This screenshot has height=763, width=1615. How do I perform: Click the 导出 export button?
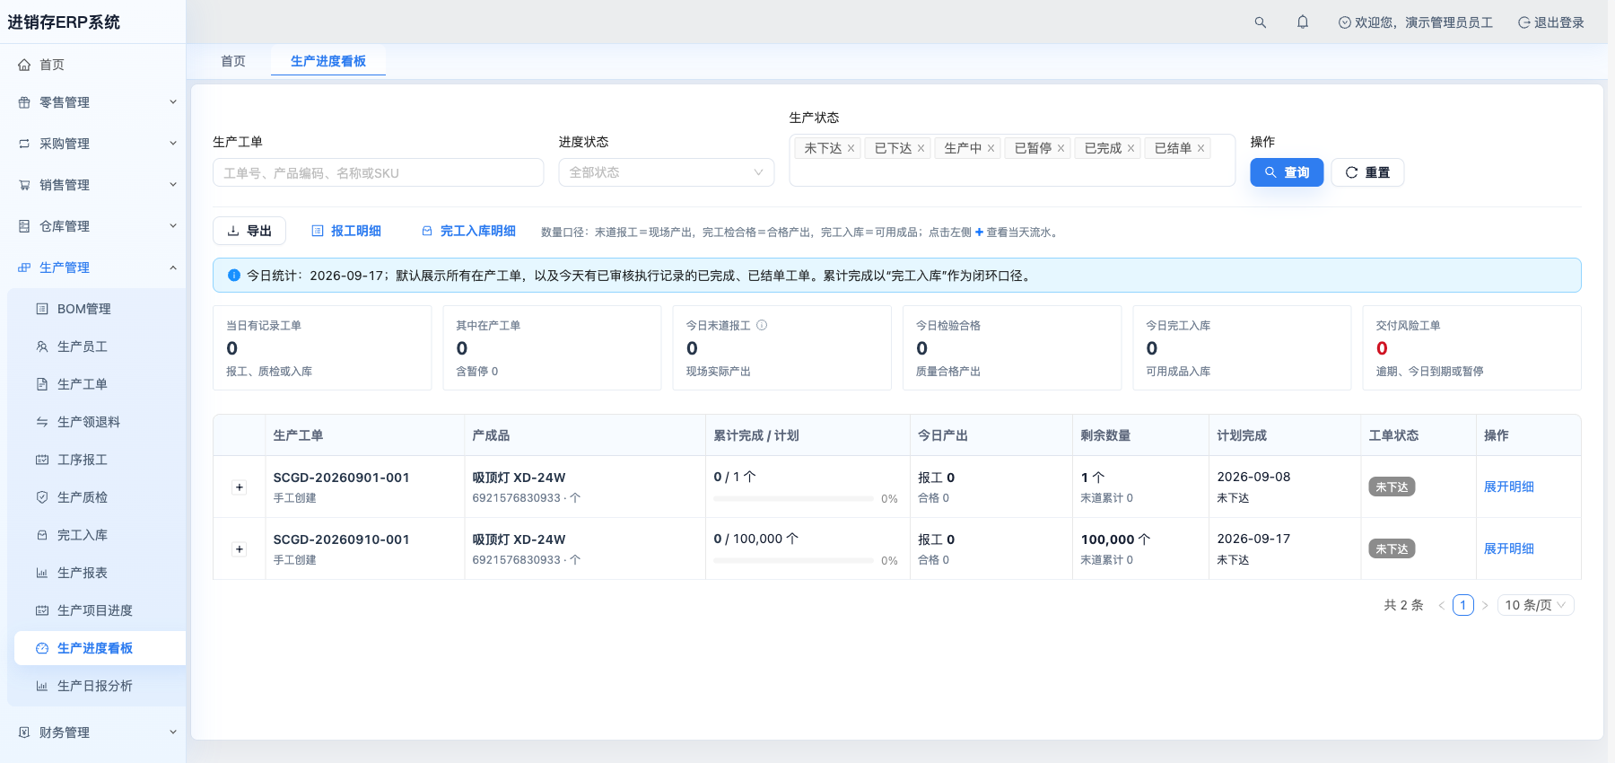pyautogui.click(x=249, y=231)
